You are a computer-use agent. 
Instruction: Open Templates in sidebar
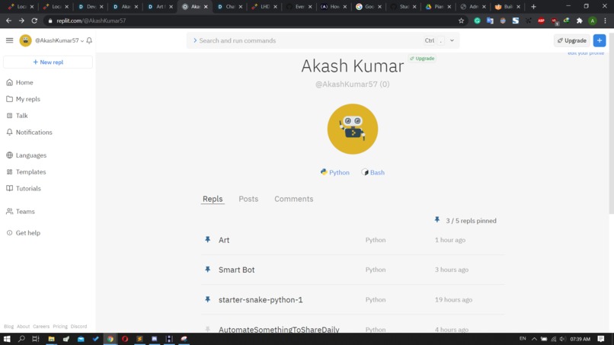coord(26,172)
